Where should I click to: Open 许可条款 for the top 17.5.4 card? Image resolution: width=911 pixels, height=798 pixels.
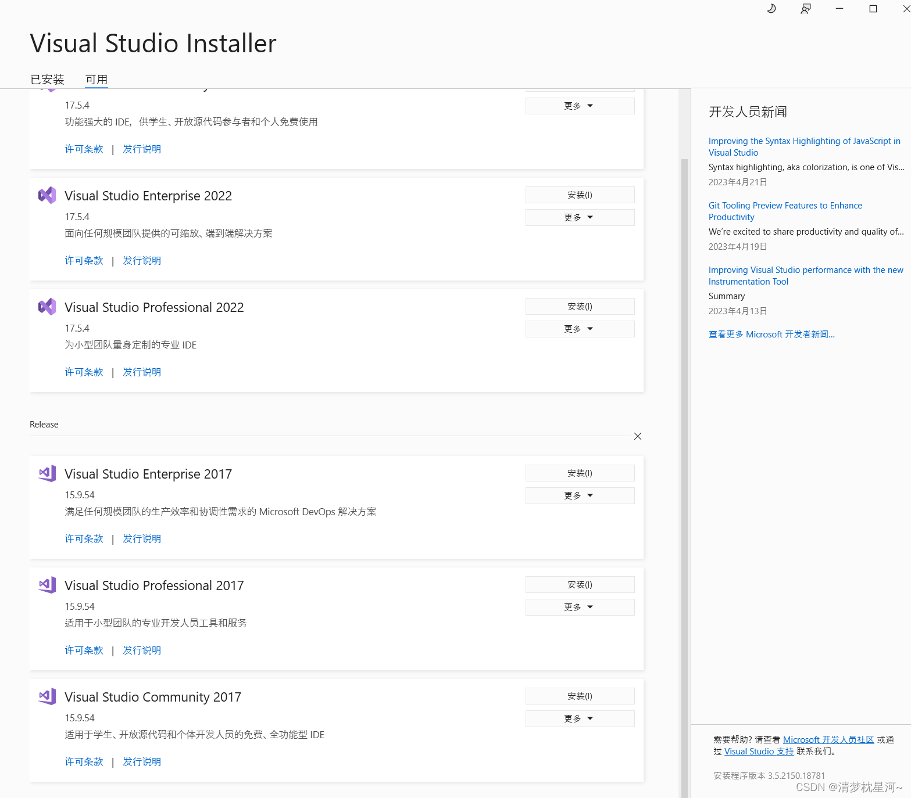pyautogui.click(x=84, y=149)
